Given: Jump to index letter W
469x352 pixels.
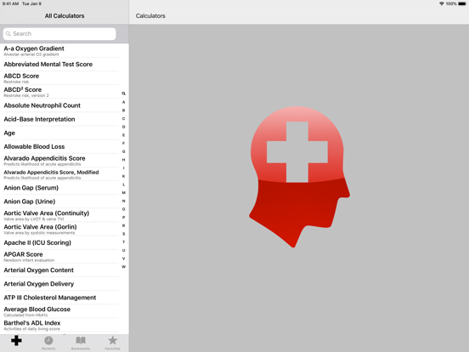Looking at the screenshot, I should (x=123, y=267).
